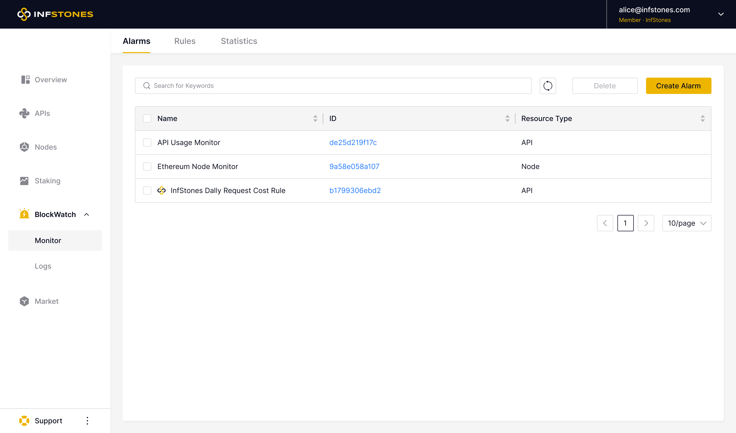736x433 pixels.
Task: Click the Market cube icon
Action: tap(24, 301)
